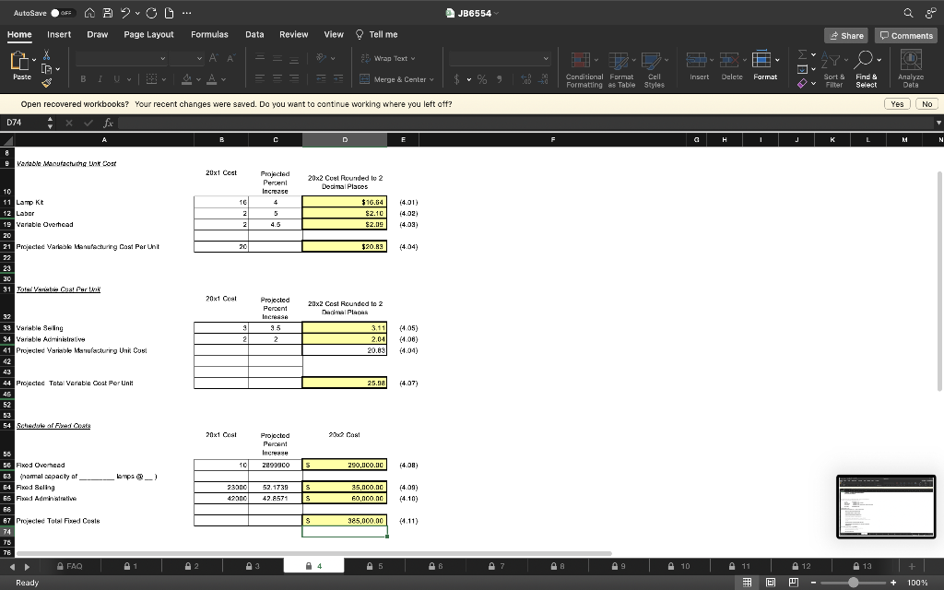Toggle Wrap Text for selected cells

pyautogui.click(x=385, y=58)
